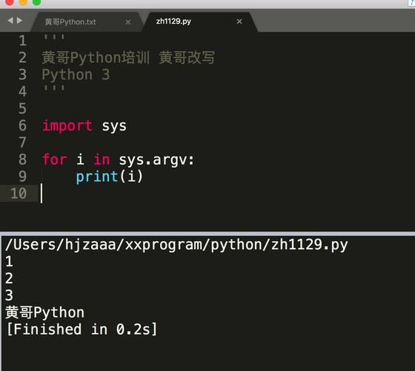Click line number 6 in gutter
The width and height of the screenshot is (415, 371).
click(x=22, y=125)
